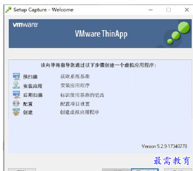Screen dimensions: 193x171
Task: Click the description 创建虚拟应用程序
Action: [80, 112]
